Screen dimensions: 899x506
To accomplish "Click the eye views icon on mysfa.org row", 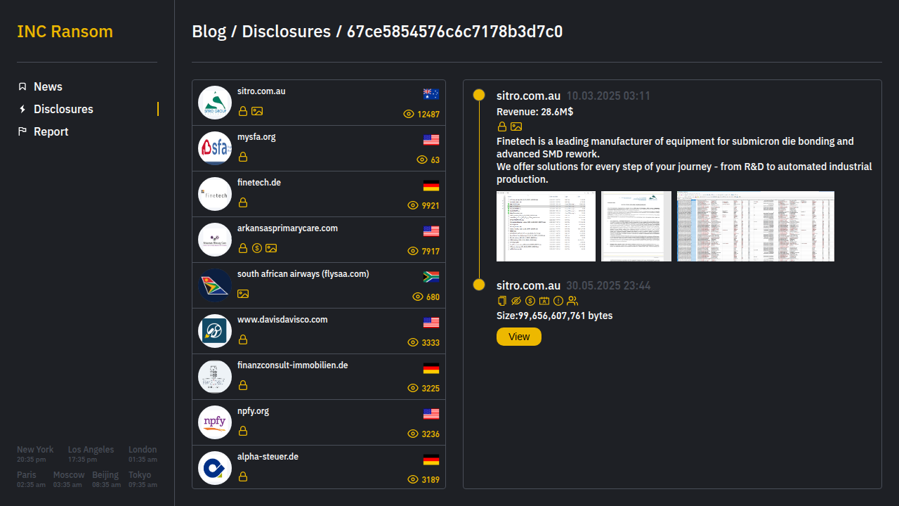I will tap(422, 160).
